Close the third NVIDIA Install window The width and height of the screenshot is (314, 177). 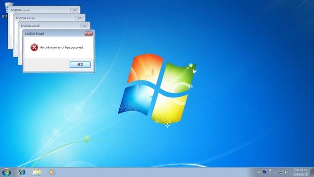click(84, 26)
